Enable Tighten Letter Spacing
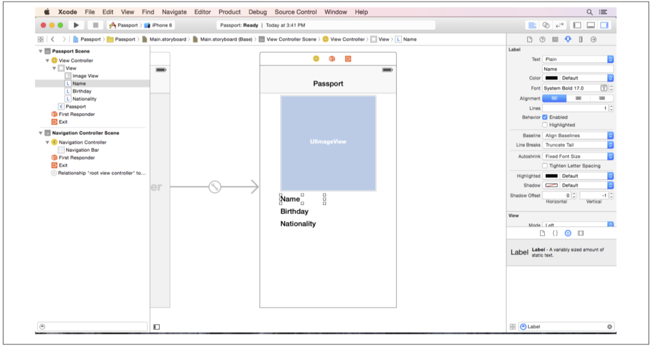 pos(545,166)
